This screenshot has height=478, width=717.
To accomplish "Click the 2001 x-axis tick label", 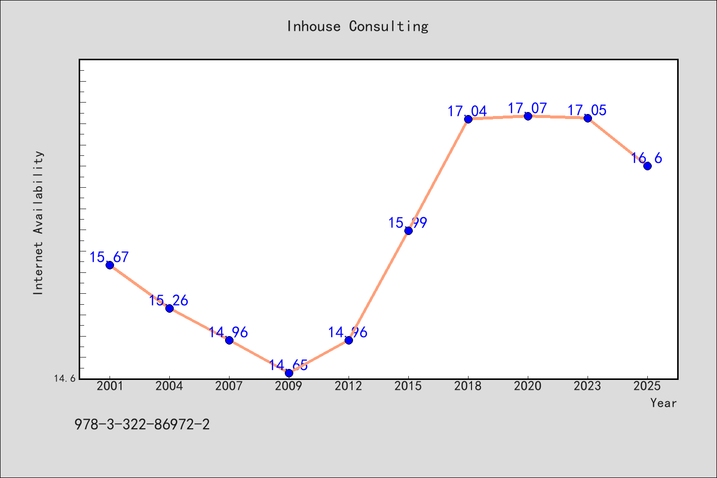I will (110, 386).
